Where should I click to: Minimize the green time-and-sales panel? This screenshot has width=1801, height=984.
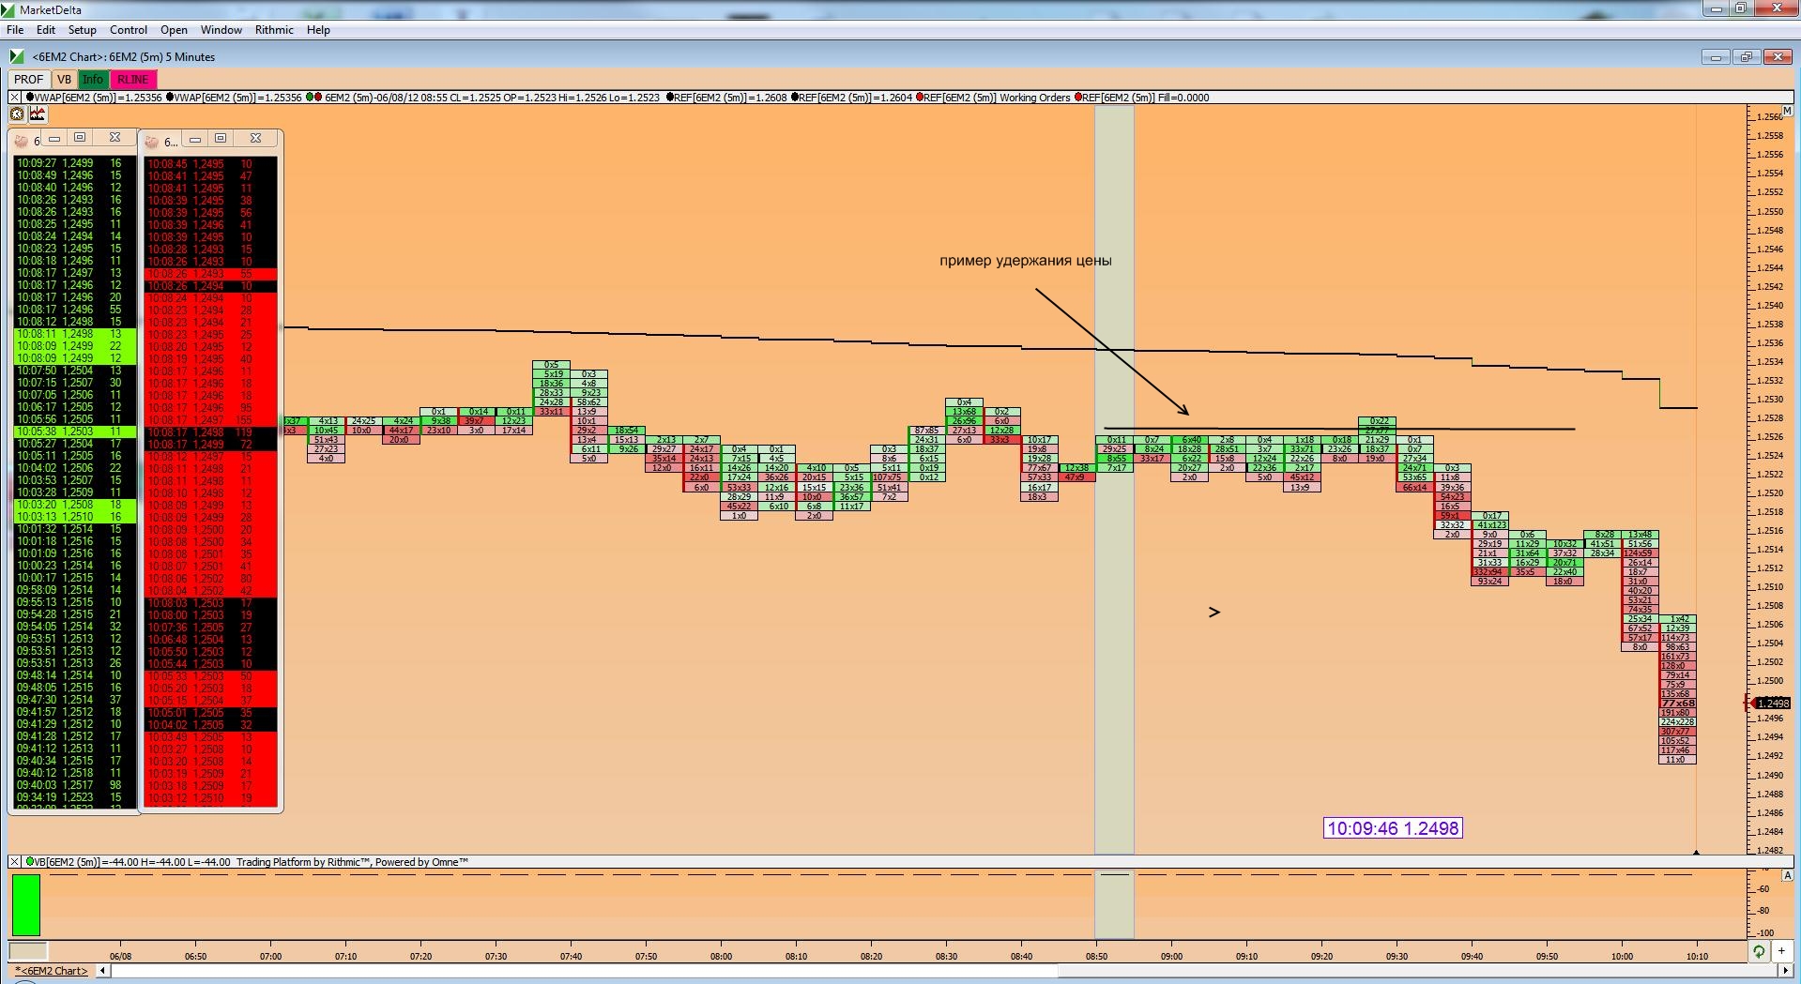pos(54,138)
